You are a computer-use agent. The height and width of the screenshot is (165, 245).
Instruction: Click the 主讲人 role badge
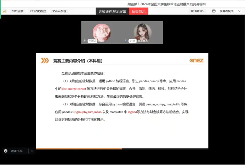pyautogui.click(x=92, y=41)
